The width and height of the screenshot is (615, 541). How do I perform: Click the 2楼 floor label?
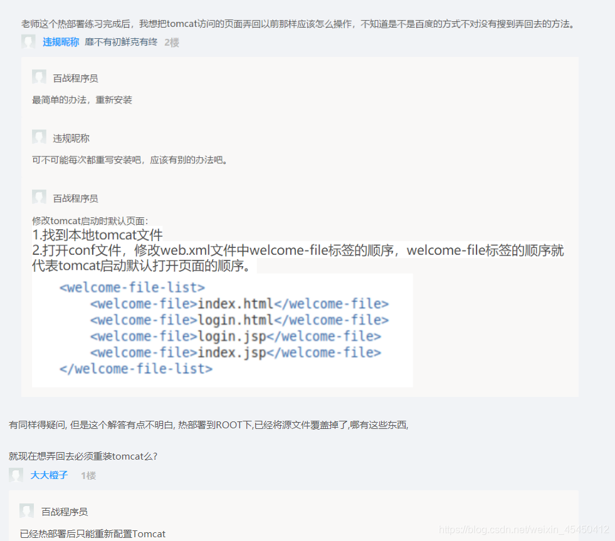(x=172, y=43)
